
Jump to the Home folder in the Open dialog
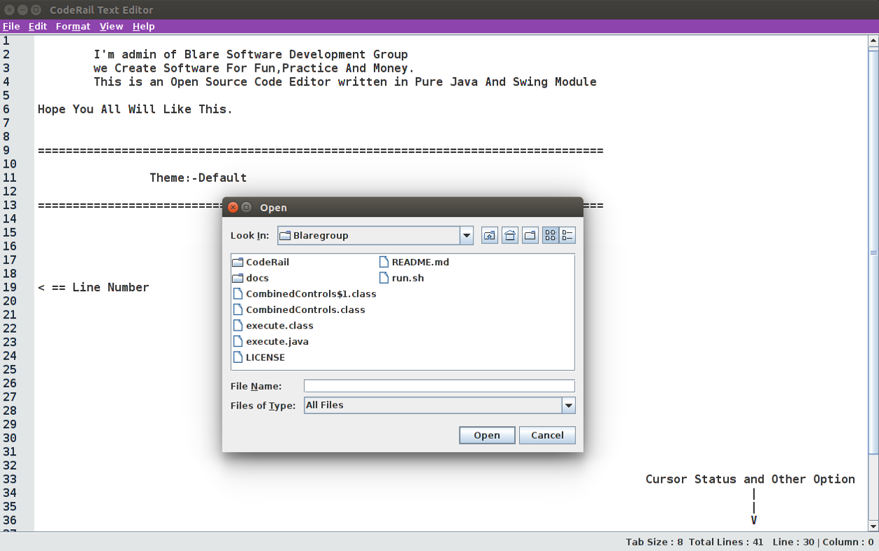click(510, 236)
